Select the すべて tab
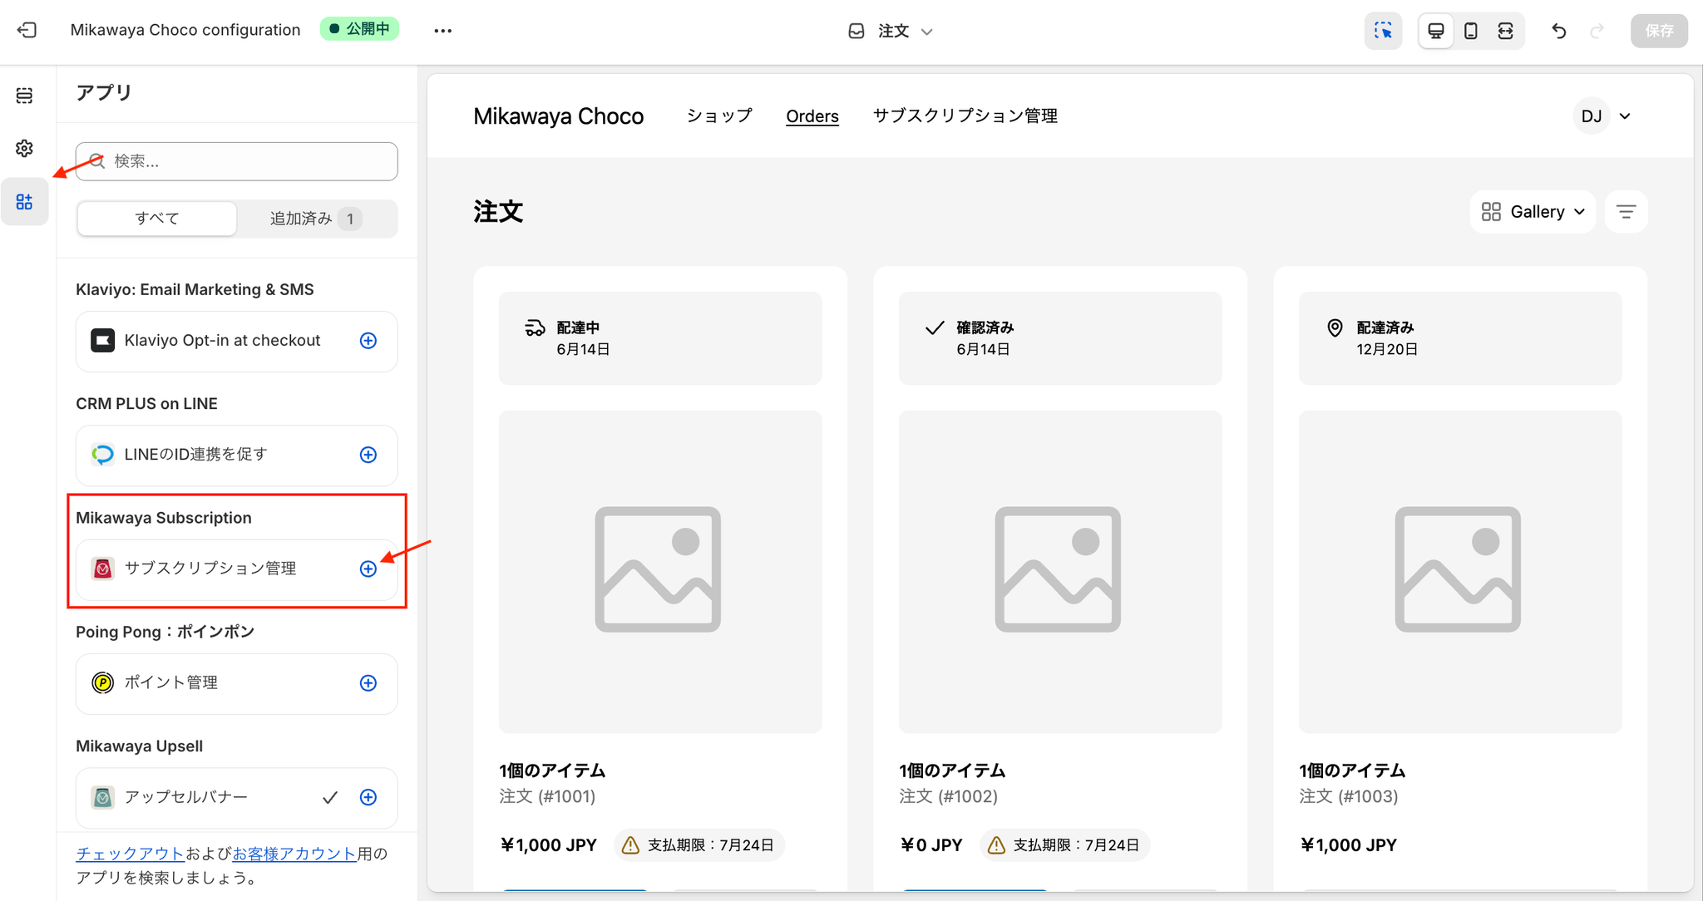This screenshot has width=1703, height=901. tap(157, 219)
